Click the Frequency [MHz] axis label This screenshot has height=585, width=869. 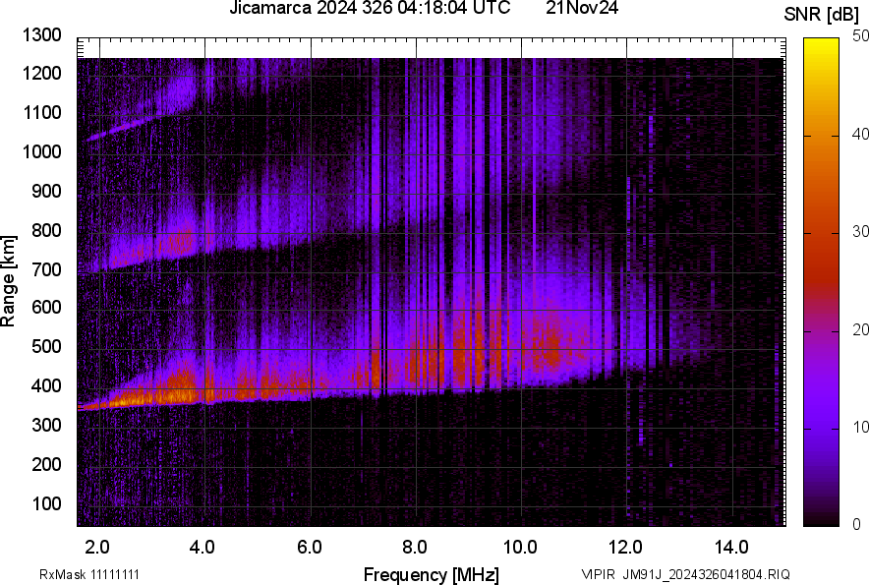431,574
